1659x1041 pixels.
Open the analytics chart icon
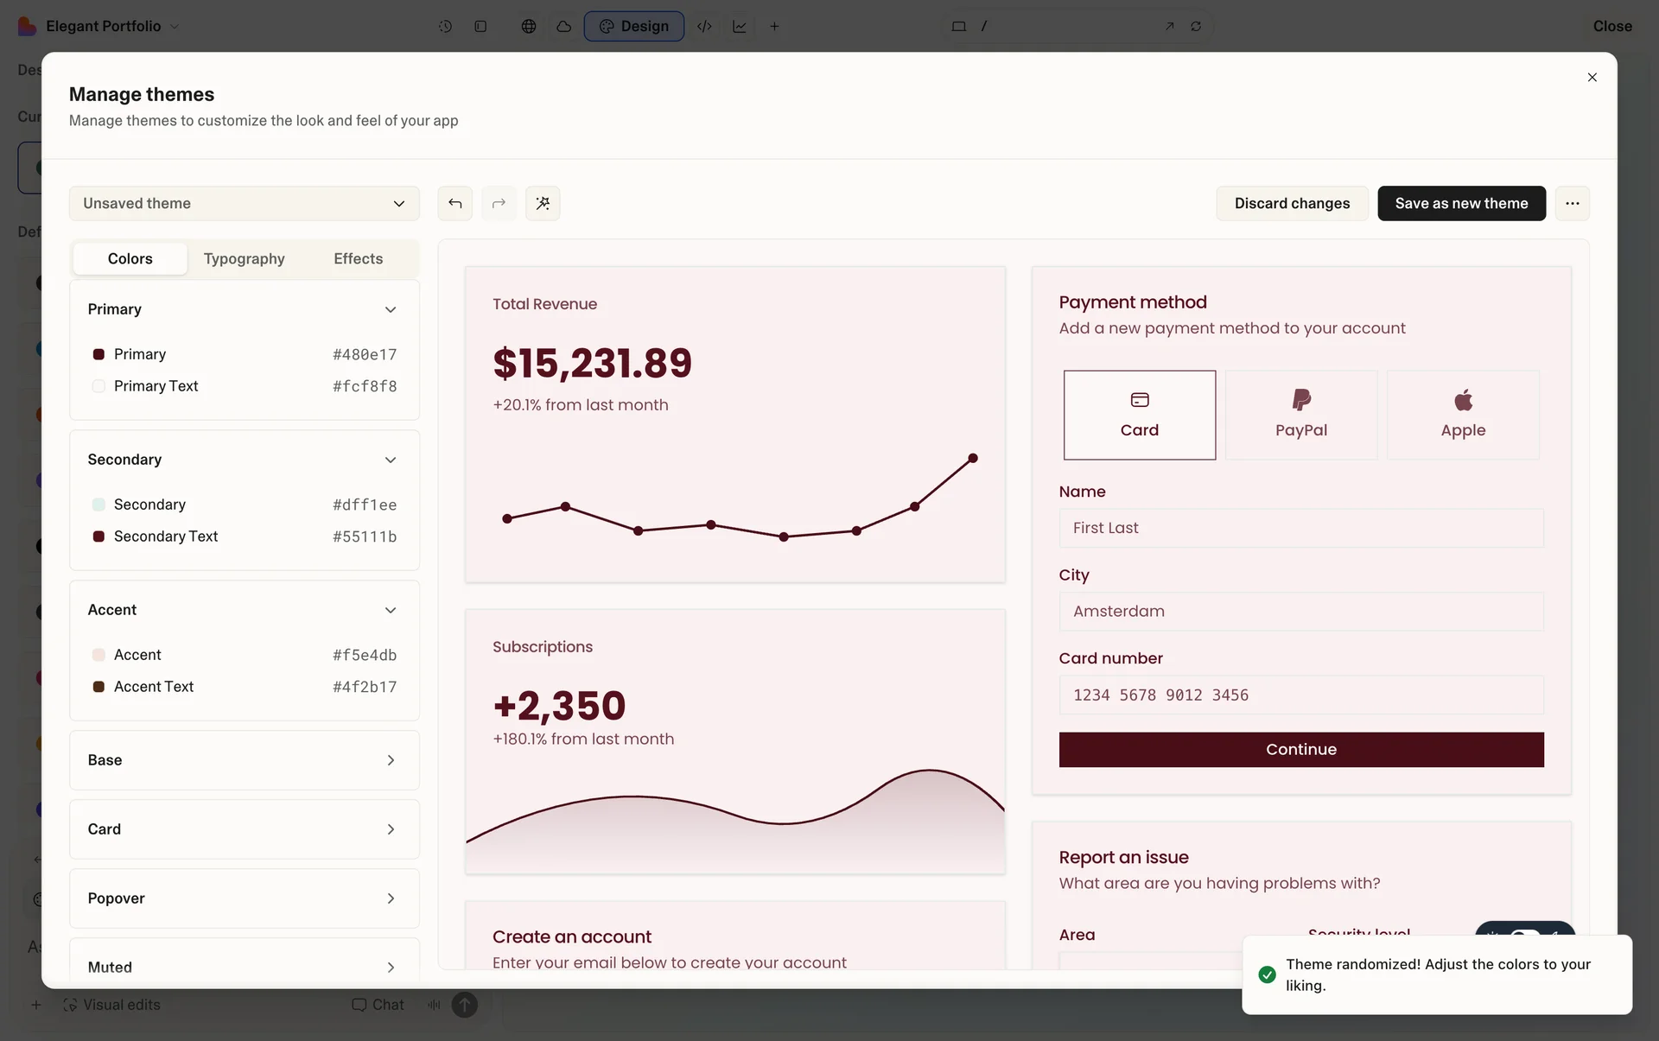(740, 26)
